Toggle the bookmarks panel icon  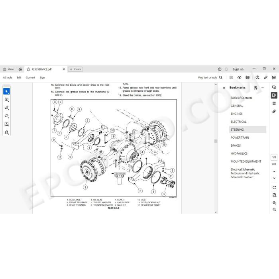tap(274, 95)
